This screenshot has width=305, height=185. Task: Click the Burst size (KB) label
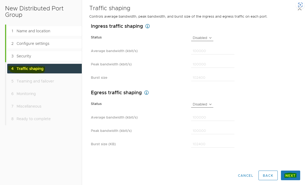[103, 144]
